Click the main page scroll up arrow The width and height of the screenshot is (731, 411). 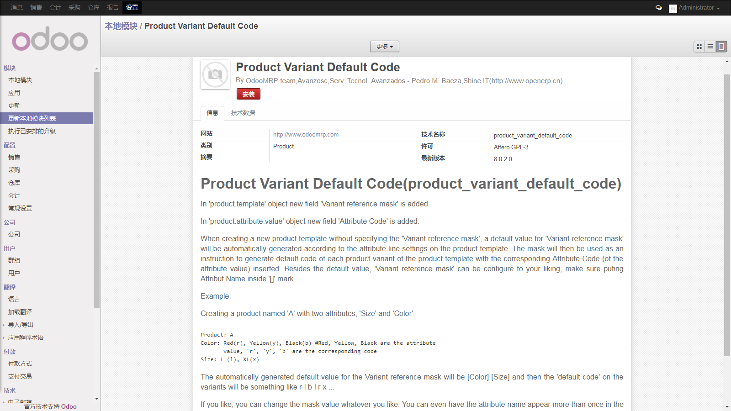tap(727, 61)
